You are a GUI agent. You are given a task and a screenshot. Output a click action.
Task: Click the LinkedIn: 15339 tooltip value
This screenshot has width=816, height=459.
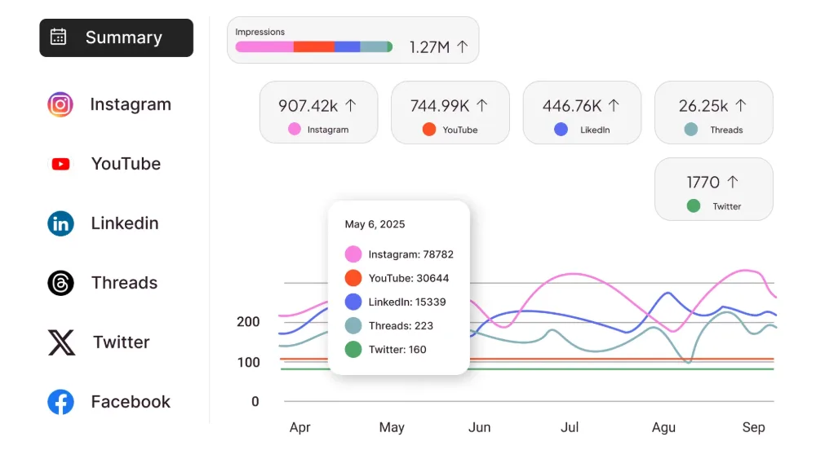[407, 302]
